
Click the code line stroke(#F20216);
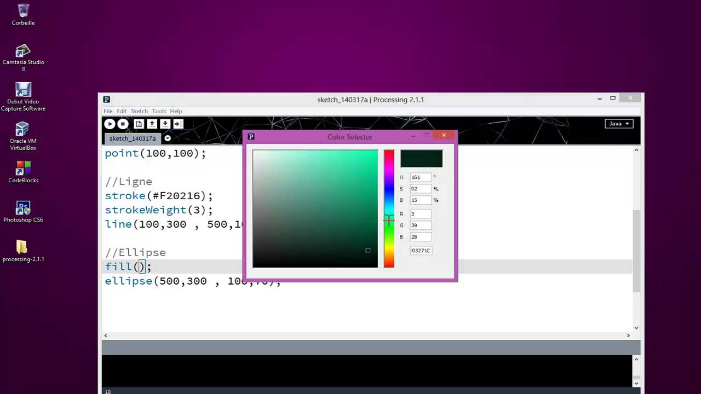(159, 195)
